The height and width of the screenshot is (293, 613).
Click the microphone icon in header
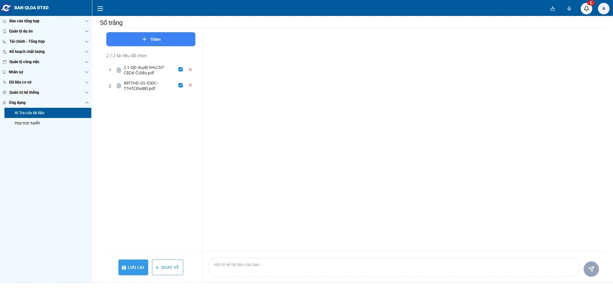(x=569, y=9)
